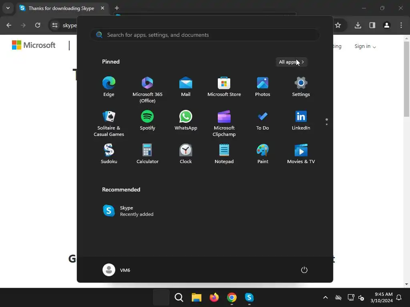Launch LinkedIn from pinned apps

(x=301, y=120)
